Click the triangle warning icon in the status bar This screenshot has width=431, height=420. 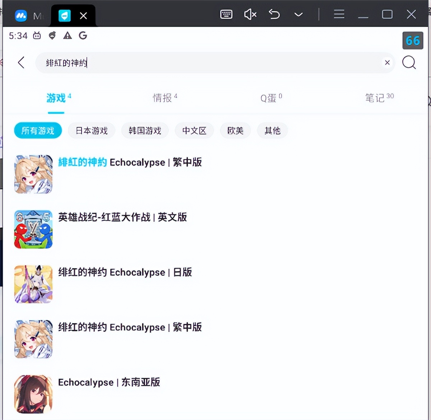click(x=68, y=36)
